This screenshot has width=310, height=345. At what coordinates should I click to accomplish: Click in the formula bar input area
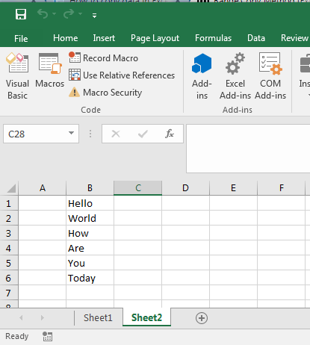[x=248, y=149]
